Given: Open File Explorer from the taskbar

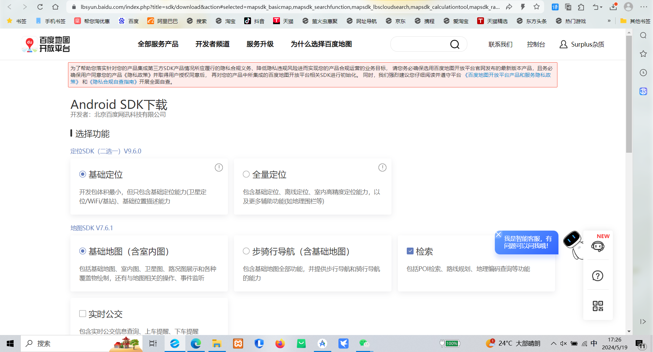Looking at the screenshot, I should click(x=217, y=343).
